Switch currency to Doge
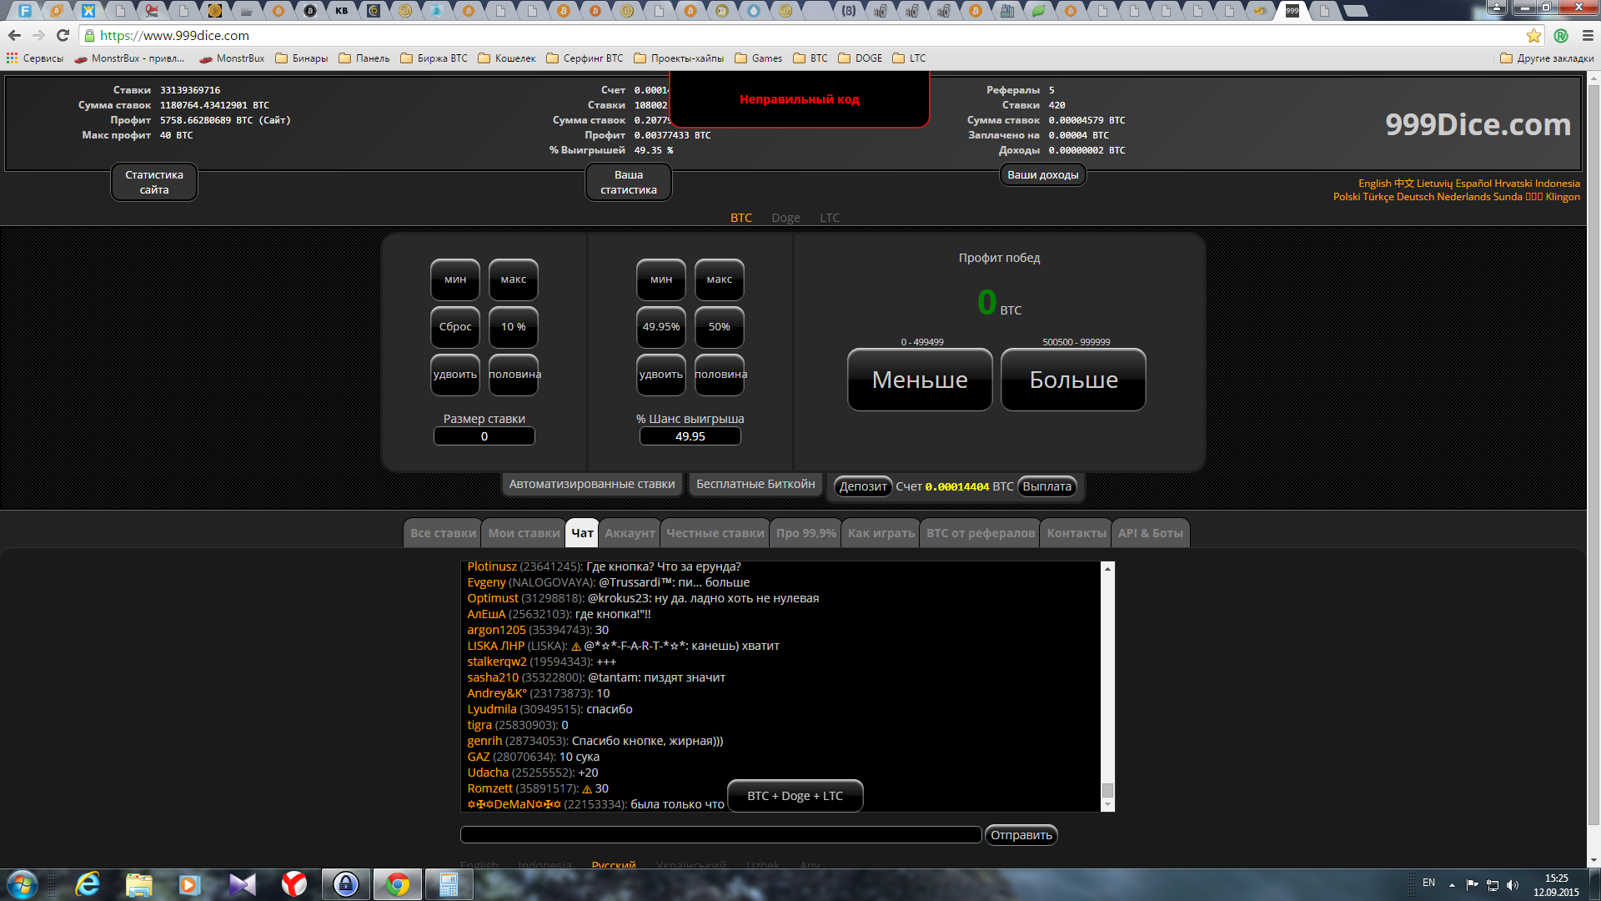The image size is (1601, 901). pyautogui.click(x=785, y=218)
